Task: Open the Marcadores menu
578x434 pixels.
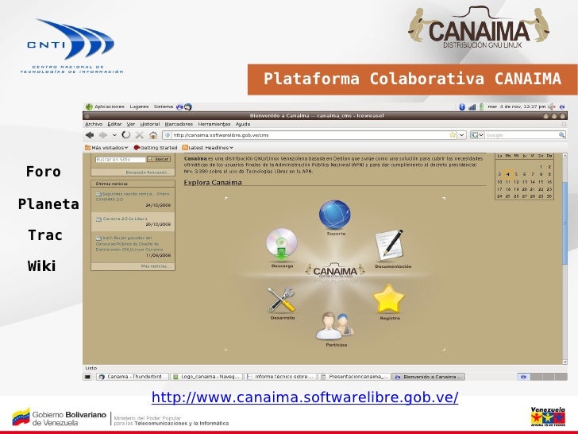Action: tap(179, 124)
